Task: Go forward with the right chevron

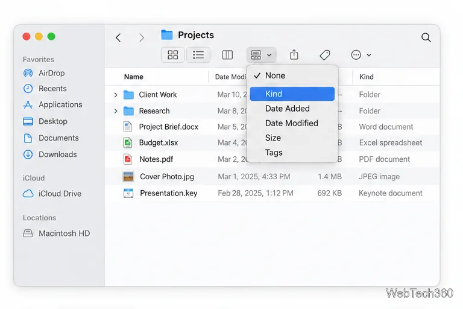Action: (x=142, y=37)
